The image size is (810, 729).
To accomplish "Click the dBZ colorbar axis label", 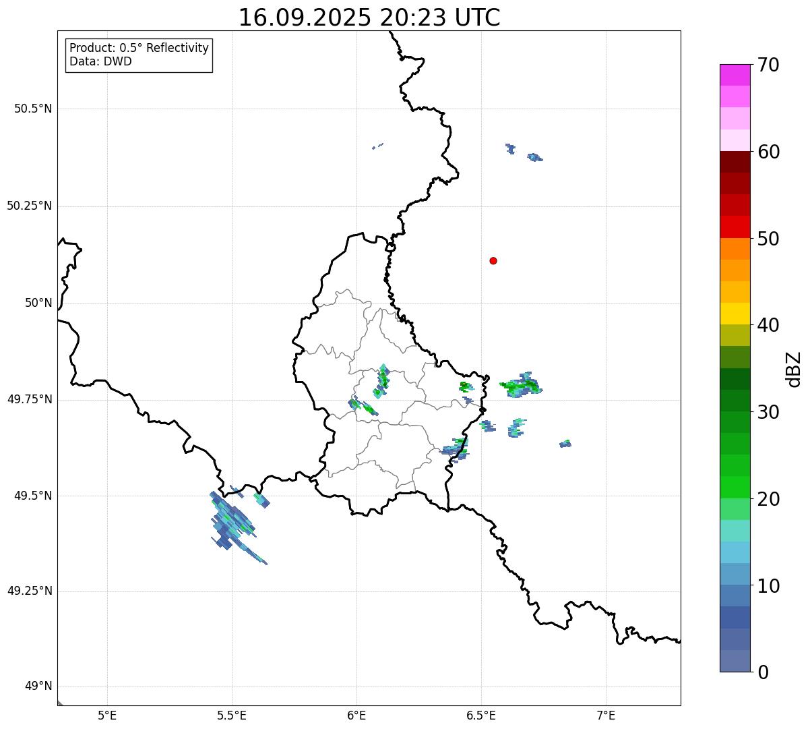I will 795,368.
